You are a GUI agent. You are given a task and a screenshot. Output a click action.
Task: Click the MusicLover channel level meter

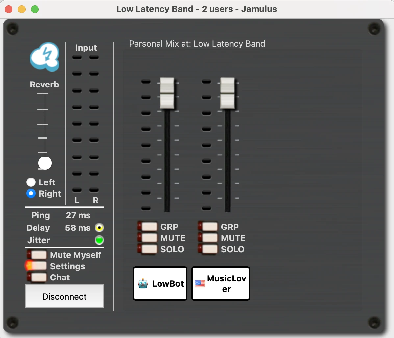(207, 145)
